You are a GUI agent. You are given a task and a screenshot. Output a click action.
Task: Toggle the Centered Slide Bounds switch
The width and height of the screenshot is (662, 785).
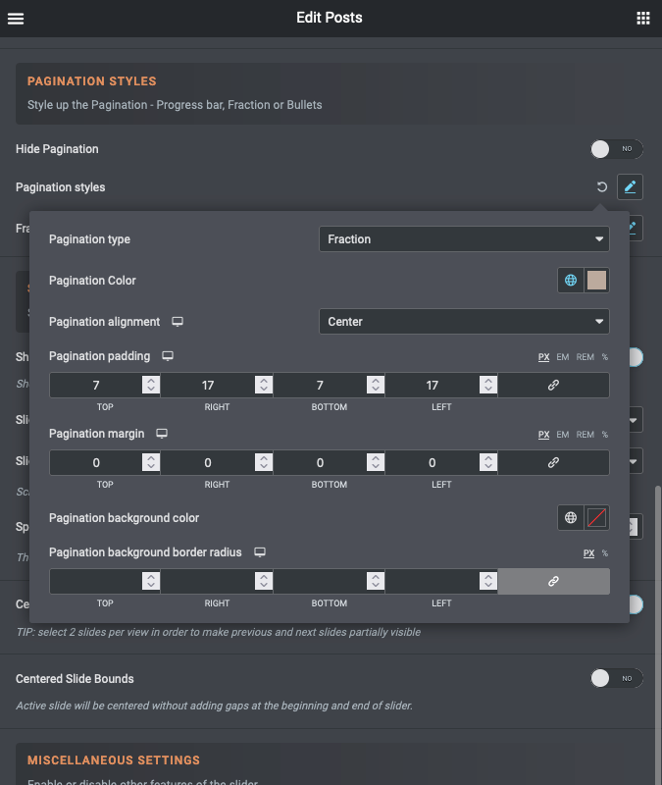(x=616, y=678)
